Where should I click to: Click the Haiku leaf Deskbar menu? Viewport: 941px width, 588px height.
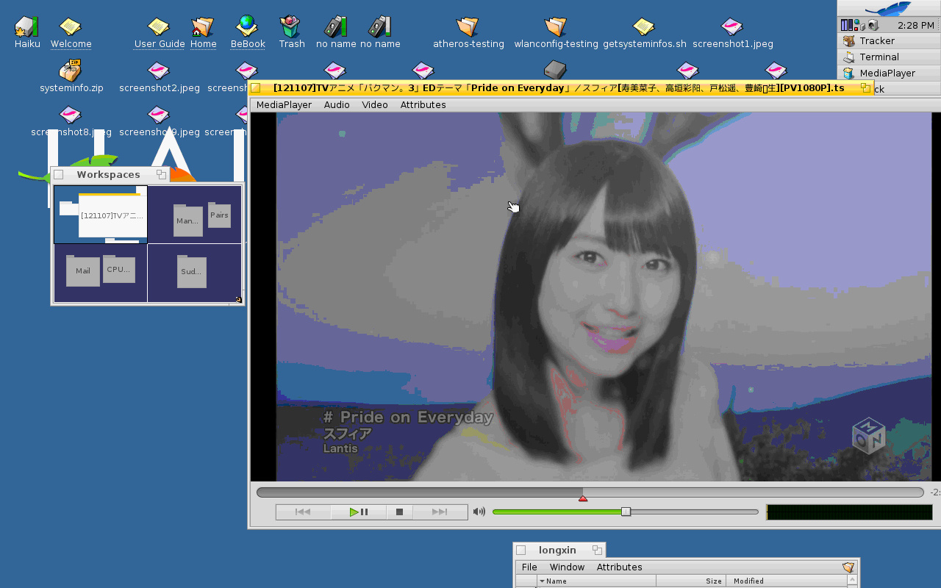pyautogui.click(x=889, y=8)
